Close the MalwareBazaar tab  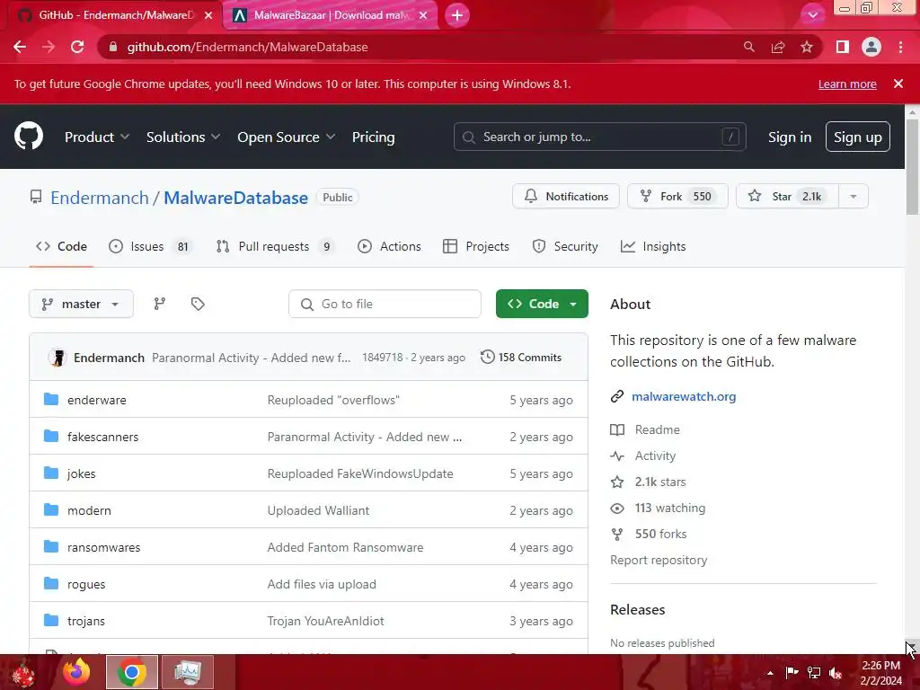click(x=423, y=15)
